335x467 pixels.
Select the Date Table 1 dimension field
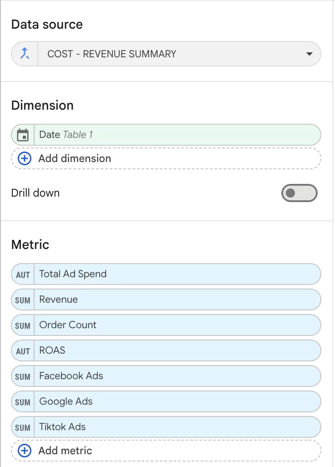tap(166, 135)
